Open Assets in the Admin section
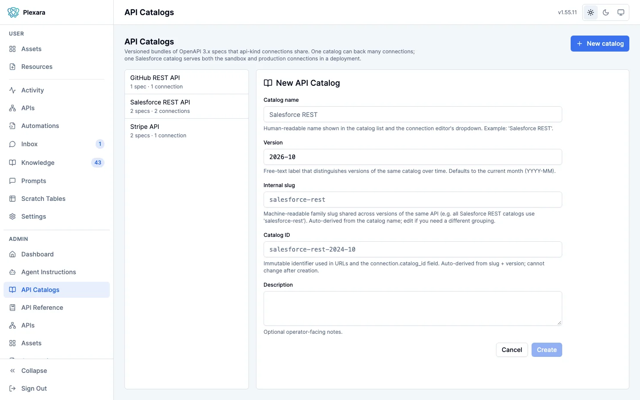The width and height of the screenshot is (640, 400). tap(56, 343)
